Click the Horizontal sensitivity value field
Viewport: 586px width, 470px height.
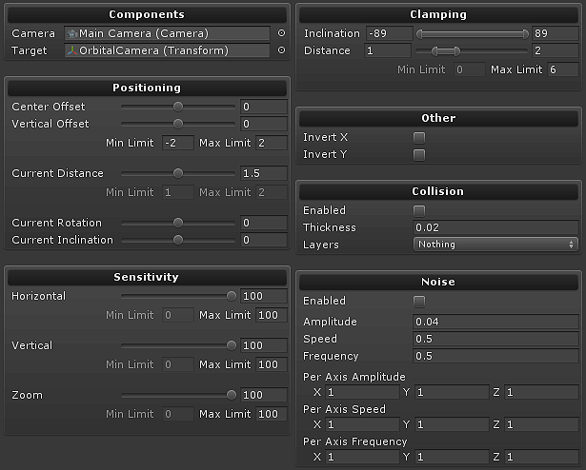coord(264,296)
